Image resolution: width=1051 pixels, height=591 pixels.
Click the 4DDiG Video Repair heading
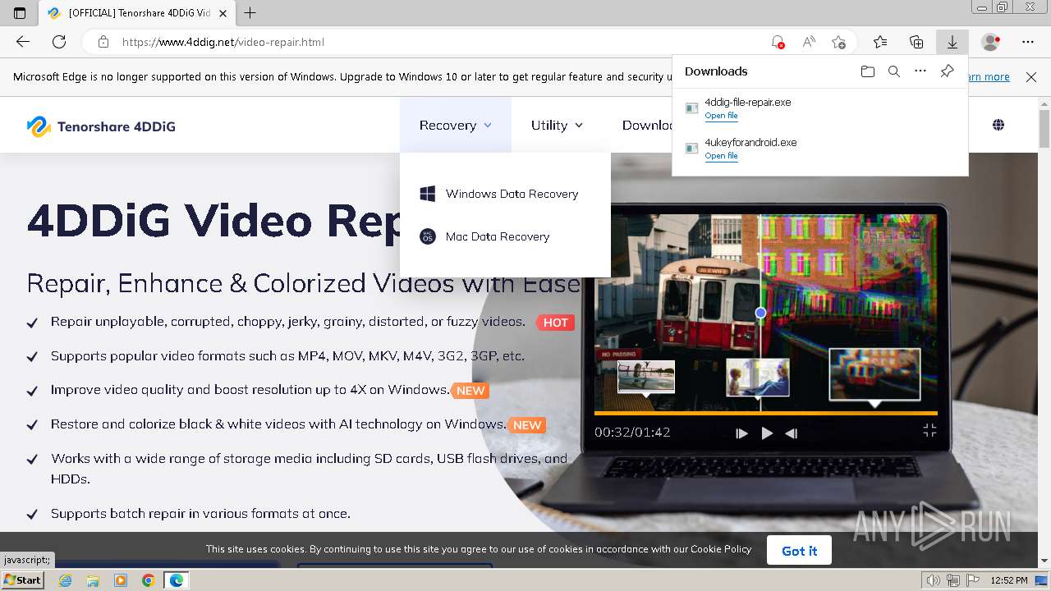[x=214, y=220]
